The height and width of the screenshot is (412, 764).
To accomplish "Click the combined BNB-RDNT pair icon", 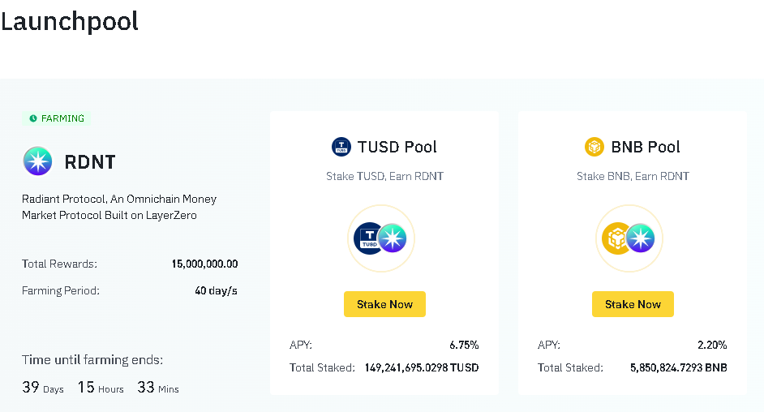I will pos(629,238).
